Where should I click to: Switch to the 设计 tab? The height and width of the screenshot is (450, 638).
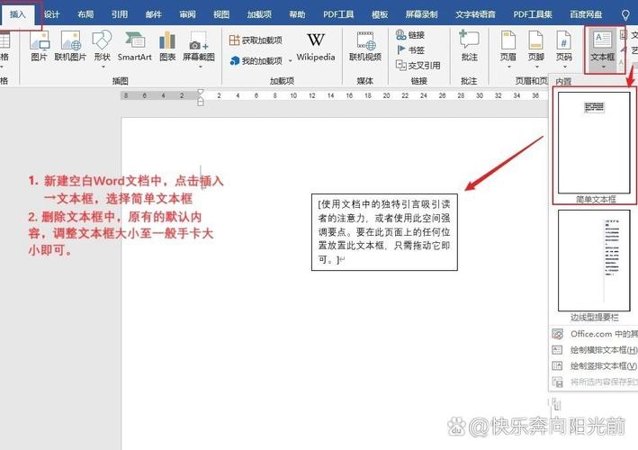tap(51, 14)
